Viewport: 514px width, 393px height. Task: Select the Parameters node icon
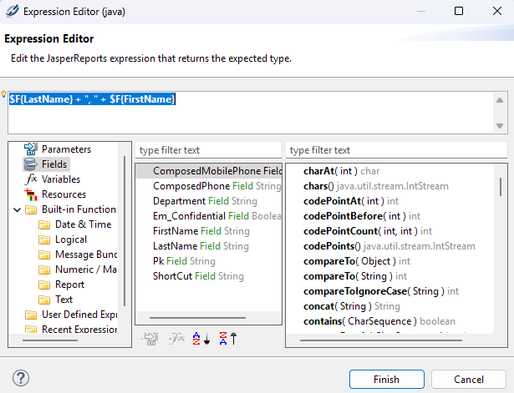pos(32,149)
